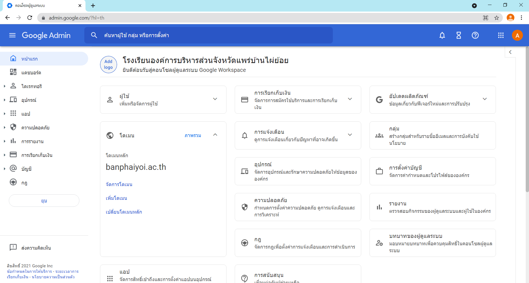This screenshot has width=529, height=283.
Task: Open แอป label in the sidebar
Action: coord(26,114)
